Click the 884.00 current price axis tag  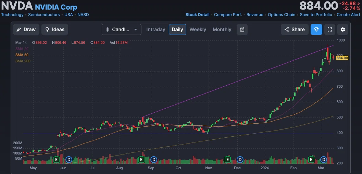tap(342, 58)
